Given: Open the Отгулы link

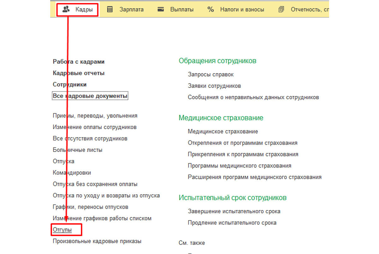Looking at the screenshot, I should (x=62, y=230).
